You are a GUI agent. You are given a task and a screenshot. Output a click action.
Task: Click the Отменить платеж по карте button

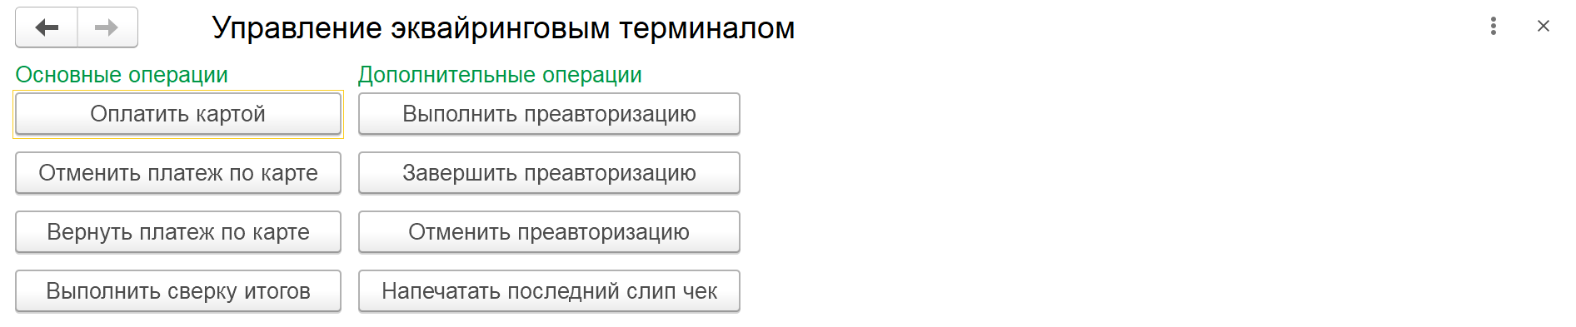(x=178, y=173)
